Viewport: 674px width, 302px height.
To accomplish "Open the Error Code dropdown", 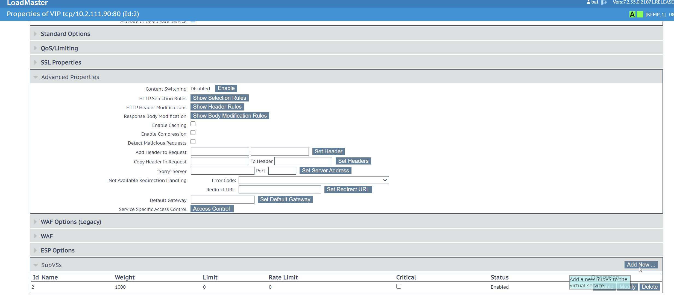I will coord(313,180).
